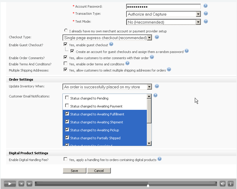The height and width of the screenshot is (189, 237).
Task: Check Status changed to Awaiting Payment
Action: pos(67,105)
